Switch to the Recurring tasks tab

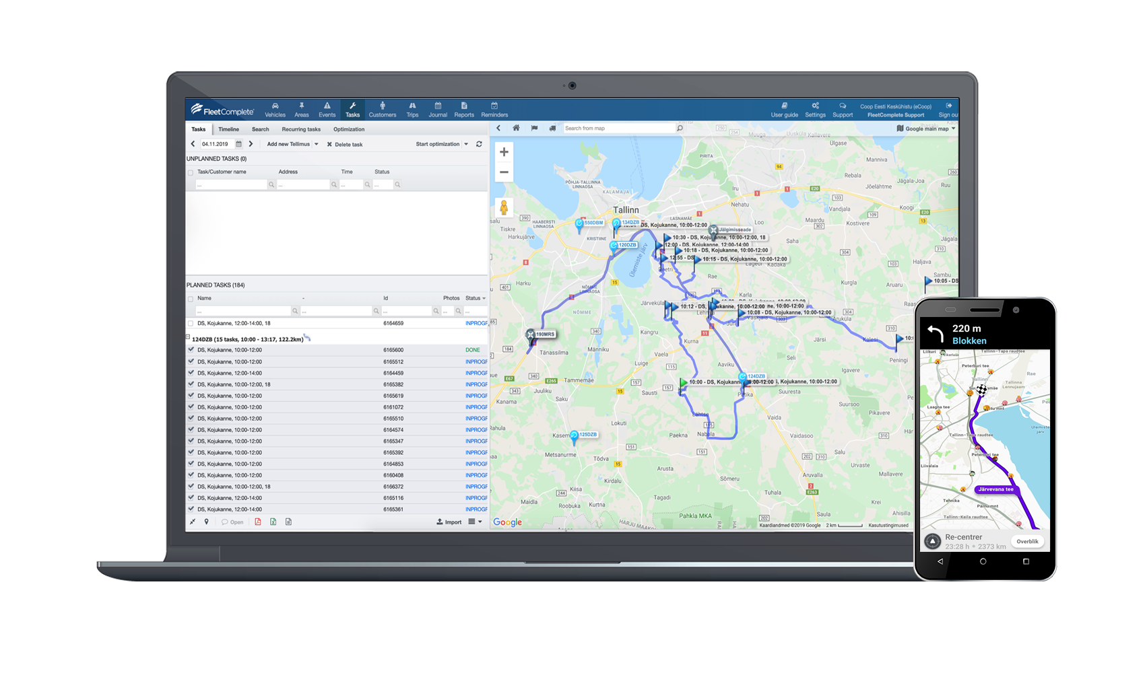coord(301,129)
